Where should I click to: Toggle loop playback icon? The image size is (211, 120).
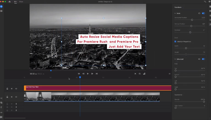pyautogui.click(x=140, y=74)
